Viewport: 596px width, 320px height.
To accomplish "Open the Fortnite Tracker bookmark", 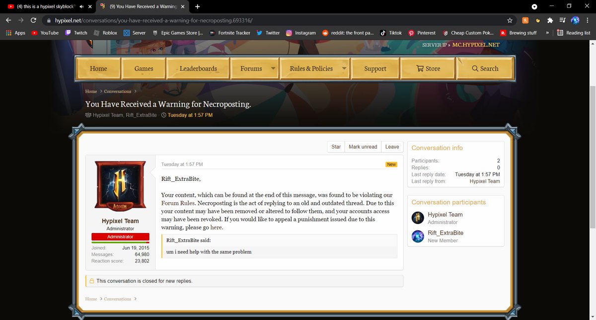I will click(x=229, y=33).
